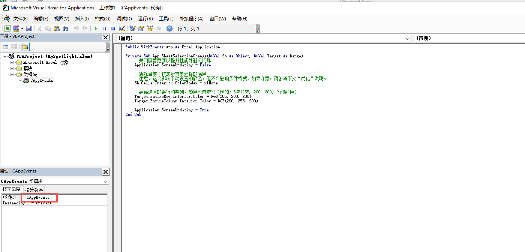Image resolution: width=525 pixels, height=252 pixels.
Task: Click the View Object icon in project panel
Action: pyautogui.click(x=14, y=47)
